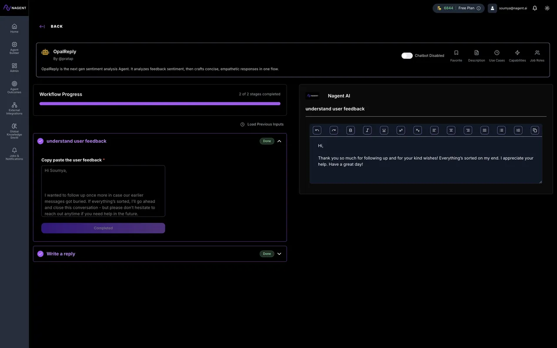
Task: View Free Plan info icon
Action: (x=479, y=8)
